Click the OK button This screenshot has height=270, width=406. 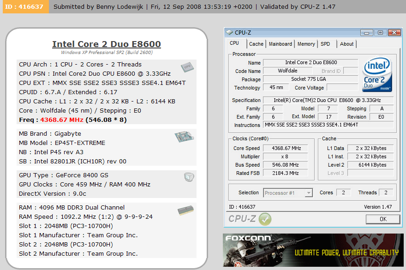point(382,219)
